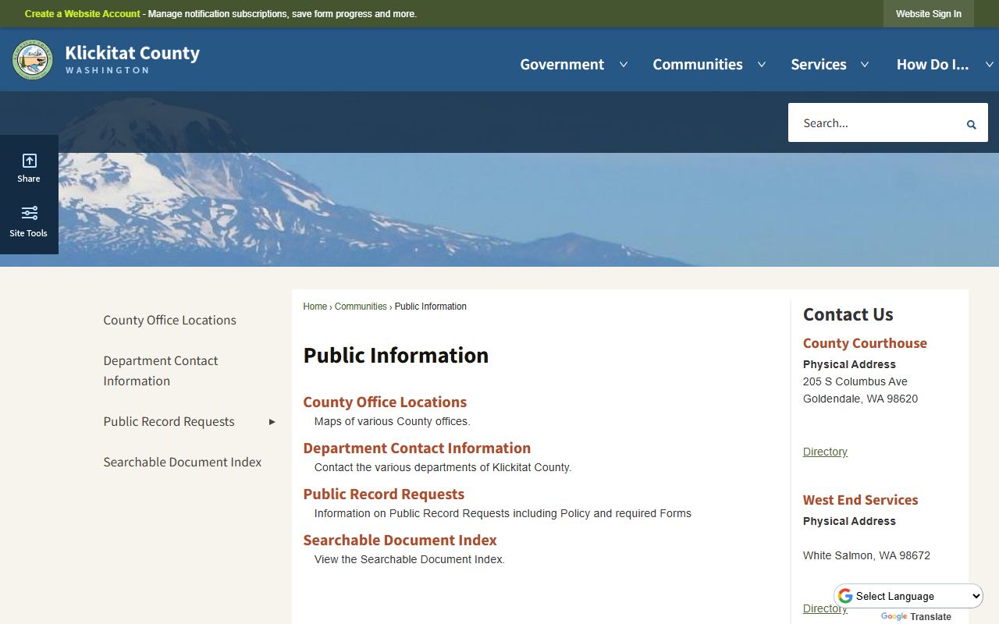The width and height of the screenshot is (999, 624).
Task: Open Site Tools panel
Action: (29, 222)
